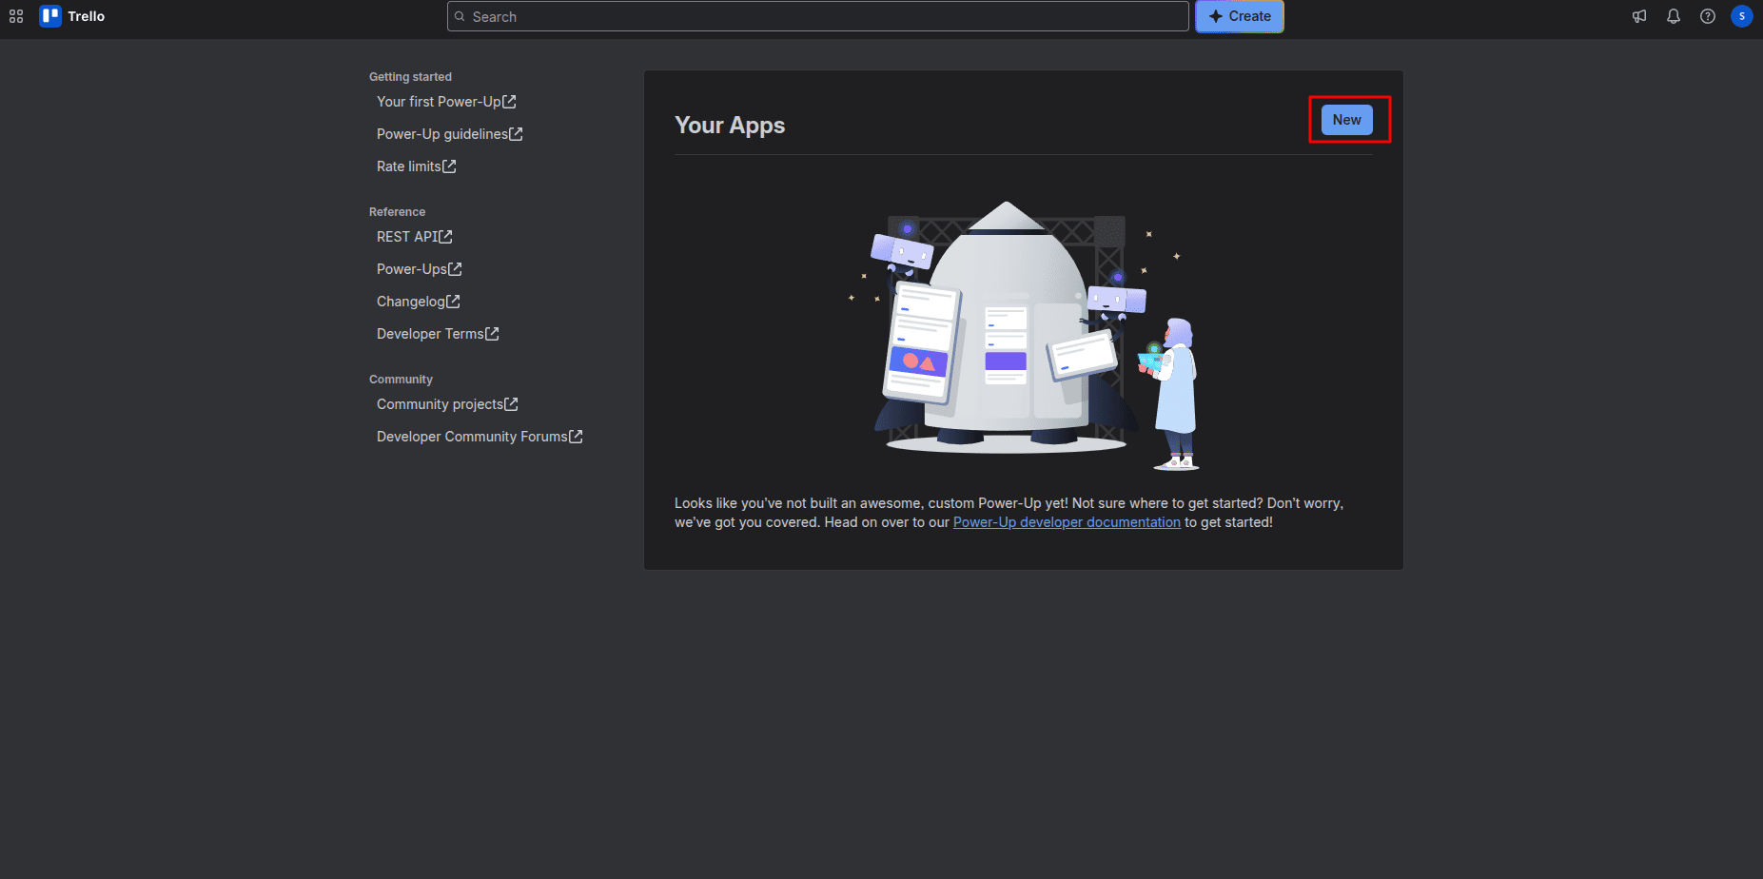The image size is (1763, 879).
Task: Open Community projects link
Action: (447, 404)
